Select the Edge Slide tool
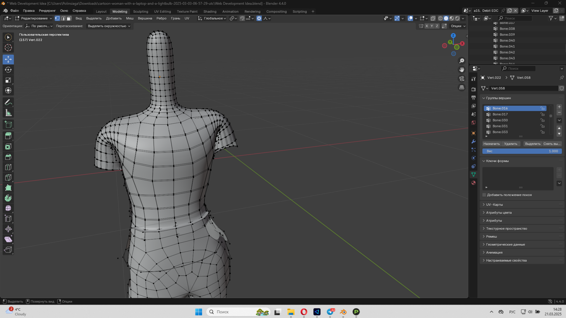Screen dimensions: 566x318 (8, 219)
